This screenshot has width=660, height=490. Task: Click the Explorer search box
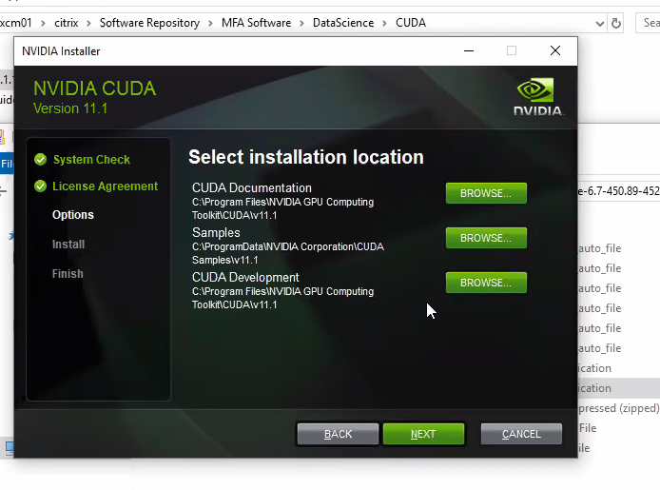(648, 23)
